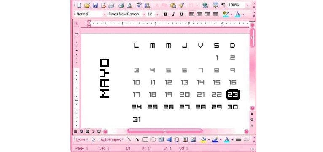Image resolution: width=323 pixels, height=152 pixels.
Task: Click the Select Browse Object button
Action: coord(252,119)
